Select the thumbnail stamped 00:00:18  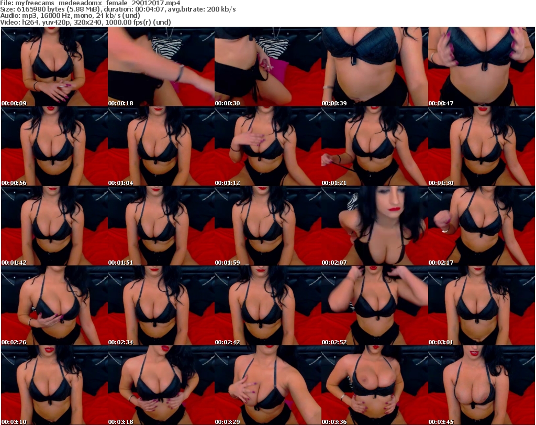(x=161, y=67)
